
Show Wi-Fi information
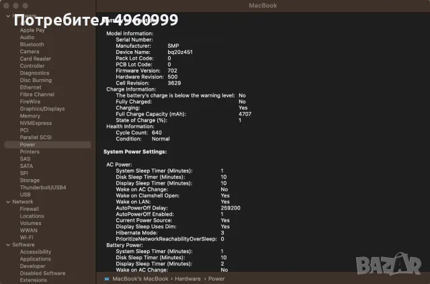pos(26,238)
